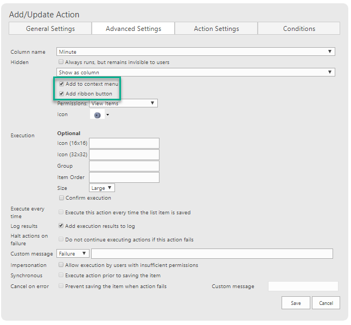Enable Always runs but remains invisible checkbox
Viewport: 351px width, 325px height.
click(x=61, y=62)
